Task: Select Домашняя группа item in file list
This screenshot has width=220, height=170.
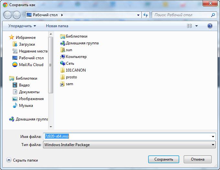Action: coord(82,43)
